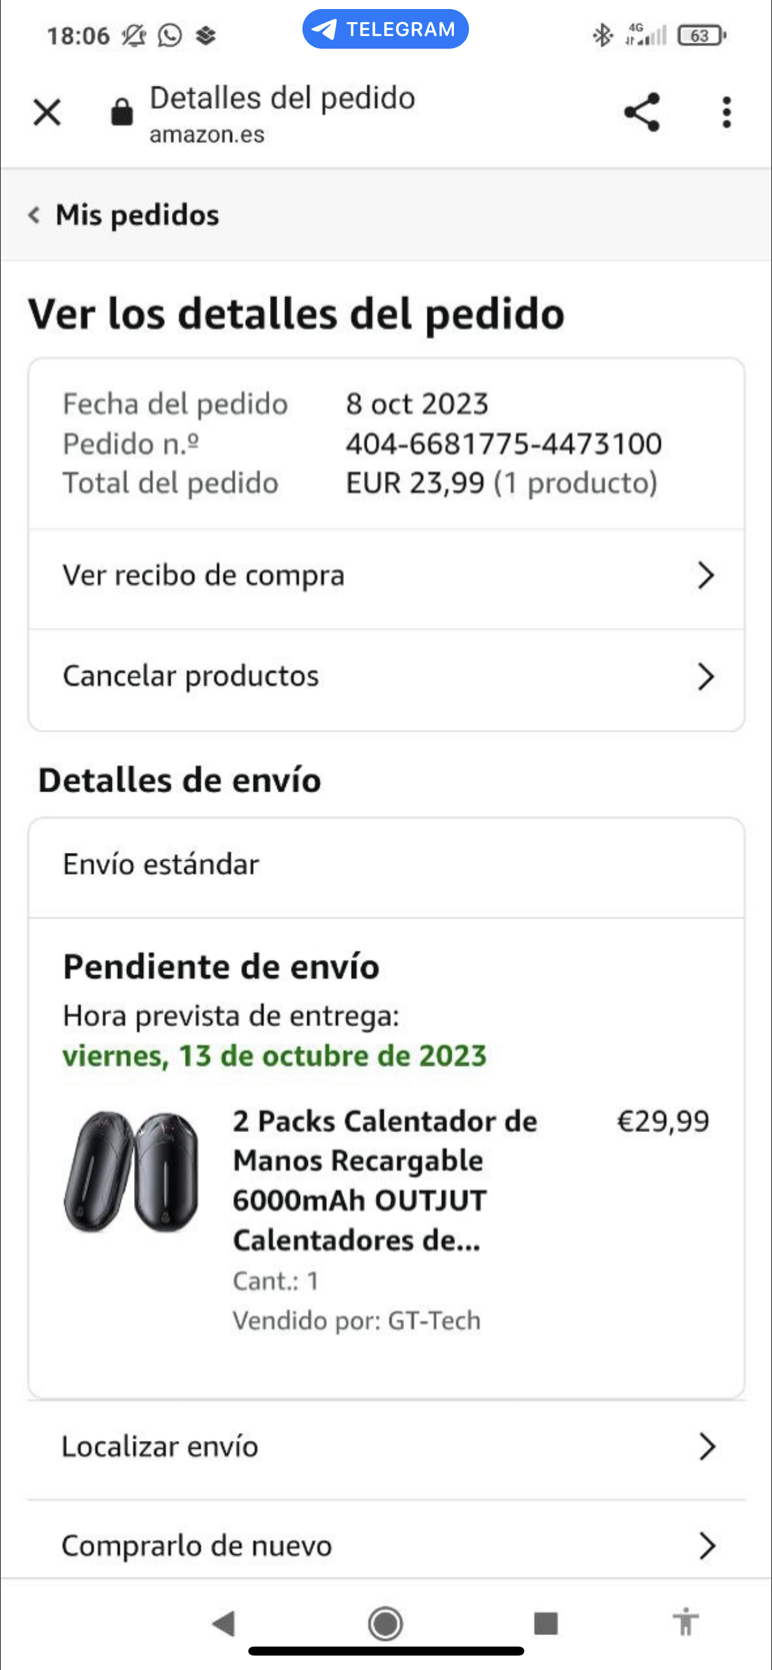The width and height of the screenshot is (772, 1670).
Task: Open Cancelar productos option
Action: click(x=387, y=677)
